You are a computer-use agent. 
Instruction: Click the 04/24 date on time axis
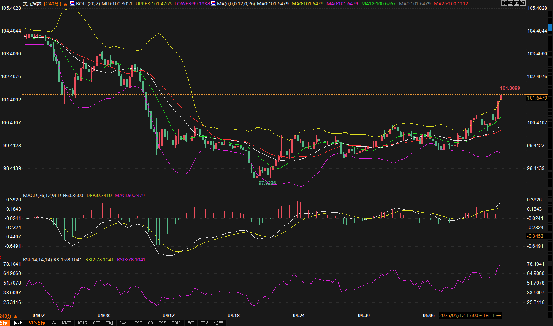[299, 316]
